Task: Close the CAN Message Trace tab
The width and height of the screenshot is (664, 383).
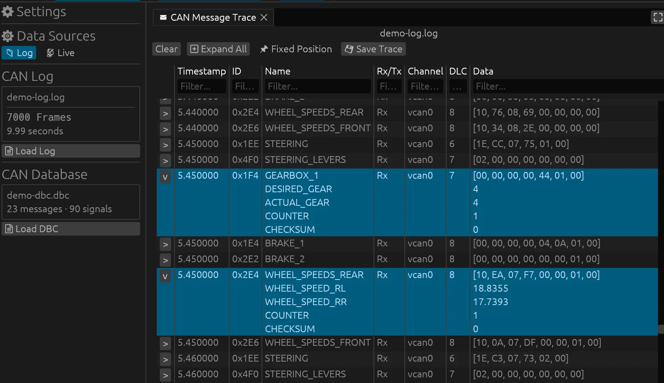Action: tap(264, 17)
